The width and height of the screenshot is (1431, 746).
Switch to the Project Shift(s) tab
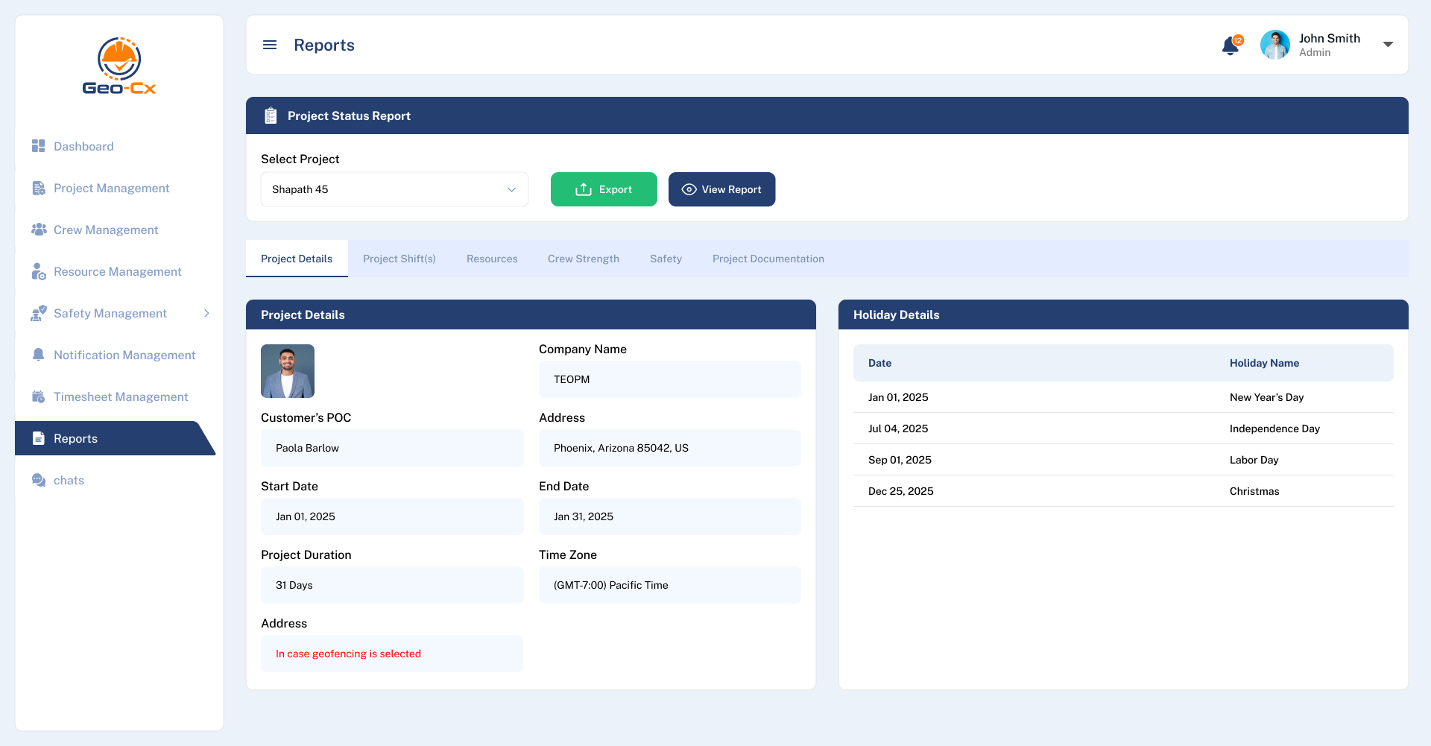[399, 259]
